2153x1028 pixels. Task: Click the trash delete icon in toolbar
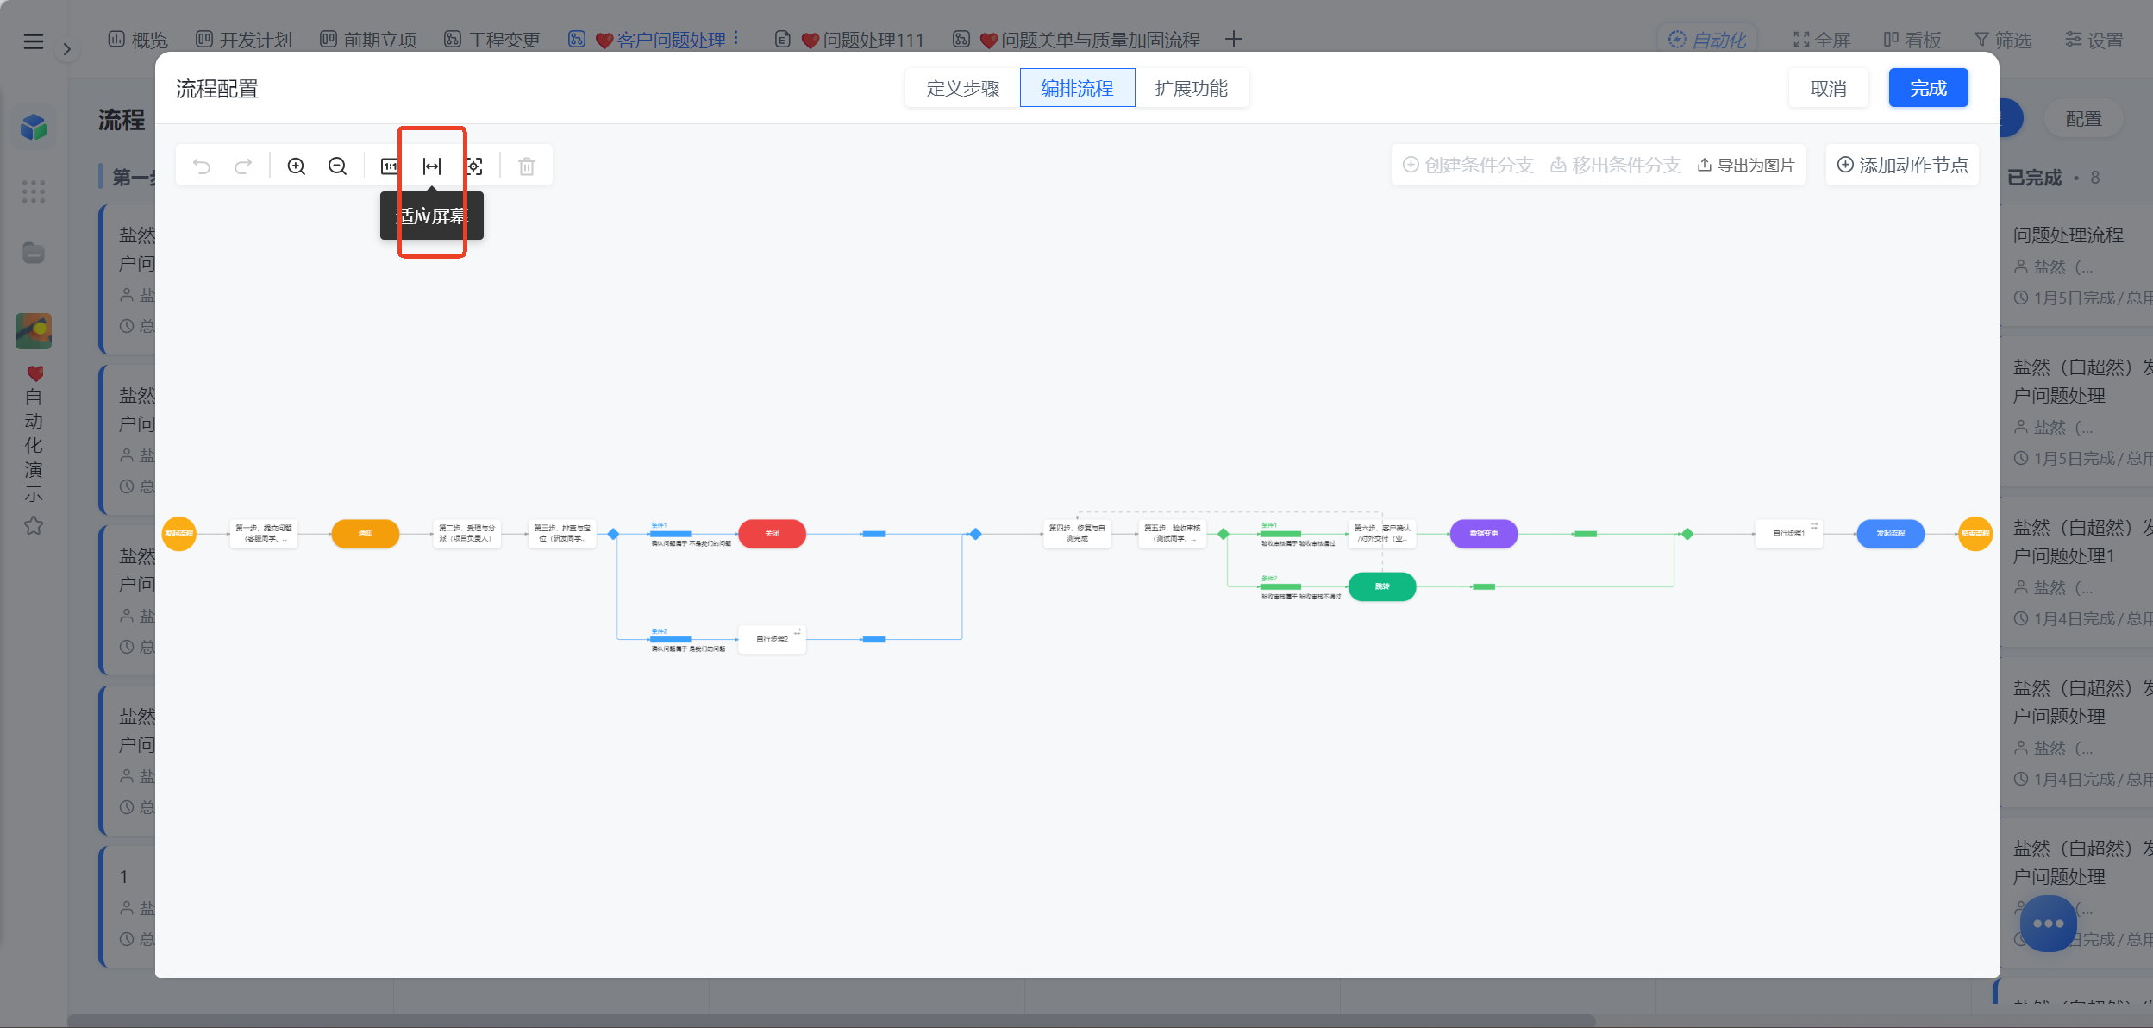[x=527, y=166]
